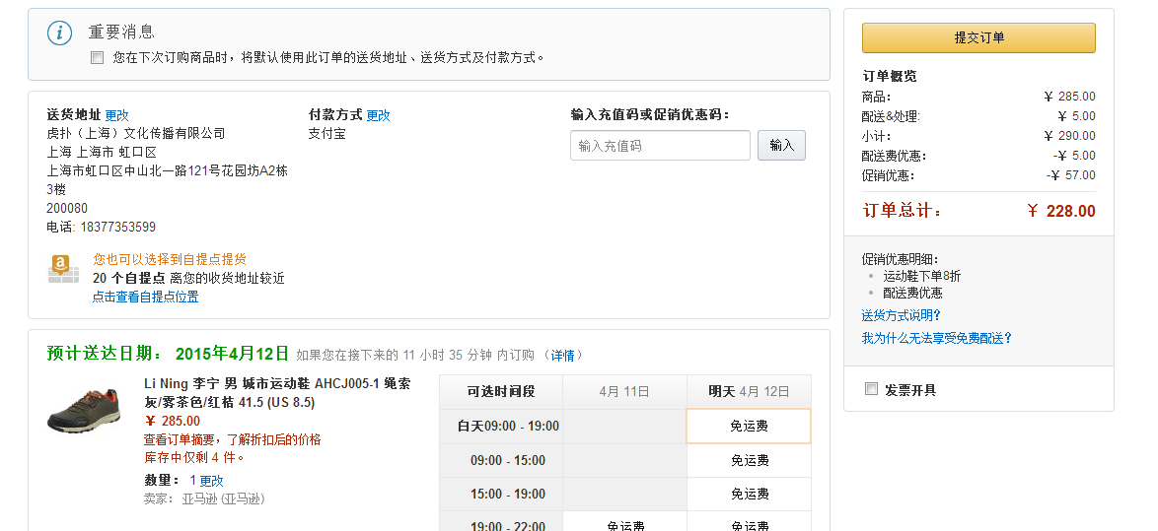1158x531 pixels.
Task: Click the 卖家 亚马逊 seller text
Action: [204, 499]
